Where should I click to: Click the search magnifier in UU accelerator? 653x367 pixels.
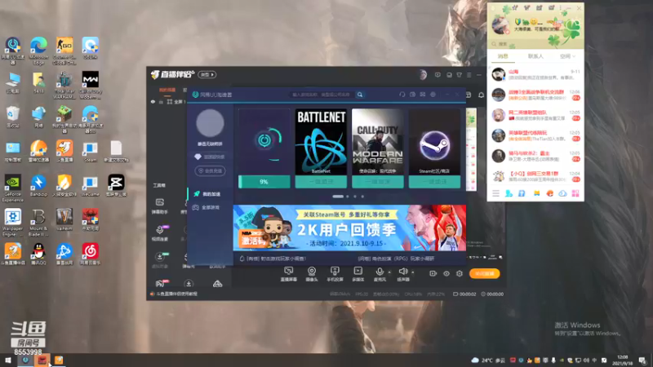point(360,95)
